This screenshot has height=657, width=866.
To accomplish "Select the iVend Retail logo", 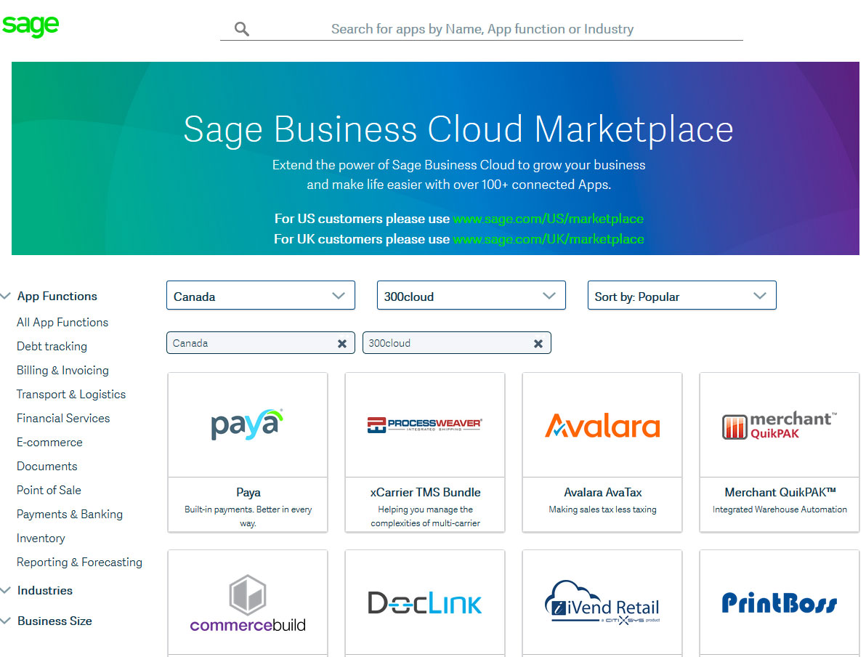I will pyautogui.click(x=602, y=603).
